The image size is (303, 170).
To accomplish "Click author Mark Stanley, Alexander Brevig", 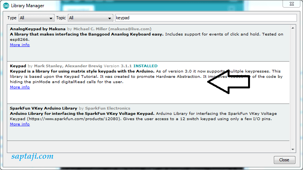I will [x=68, y=66].
